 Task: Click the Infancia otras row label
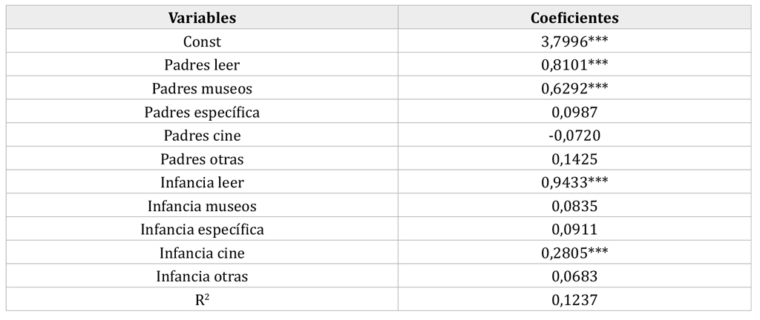tap(202, 276)
